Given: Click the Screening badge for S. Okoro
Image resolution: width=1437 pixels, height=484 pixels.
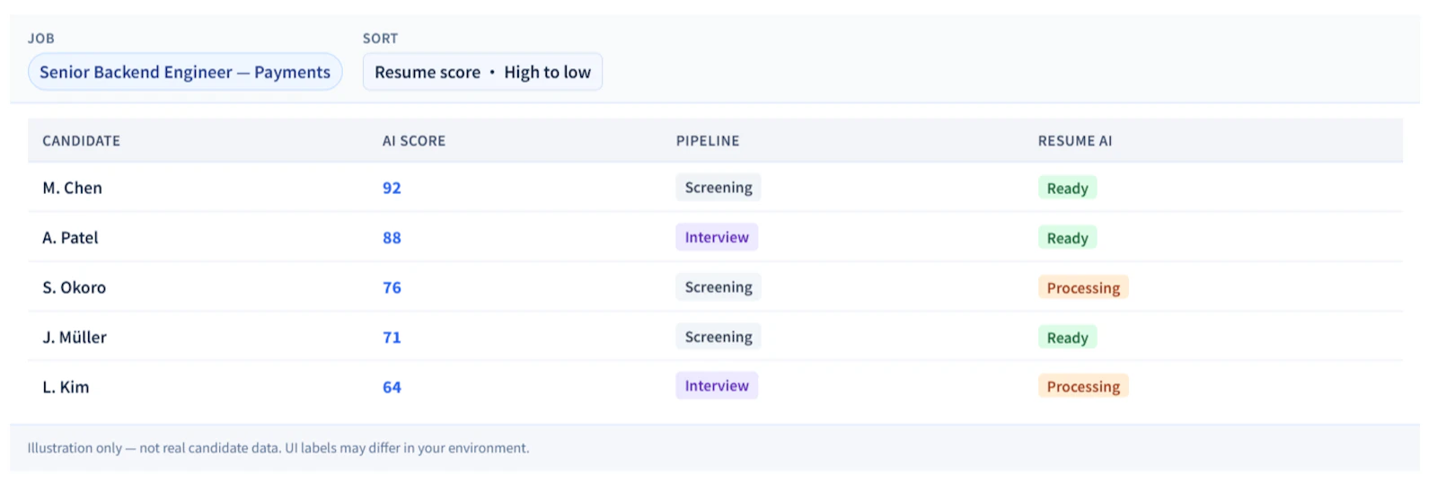Looking at the screenshot, I should pos(718,286).
